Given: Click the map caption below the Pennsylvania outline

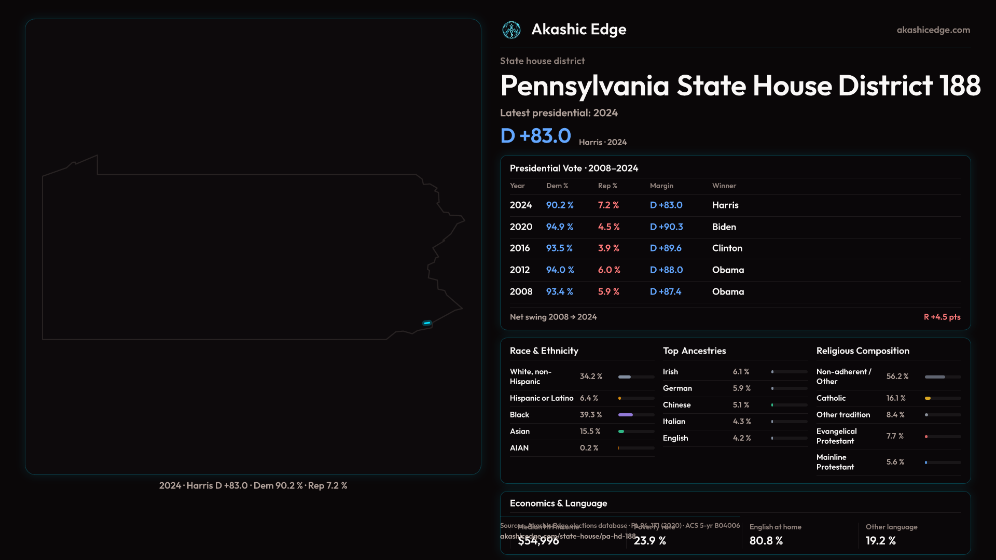Looking at the screenshot, I should [x=253, y=486].
